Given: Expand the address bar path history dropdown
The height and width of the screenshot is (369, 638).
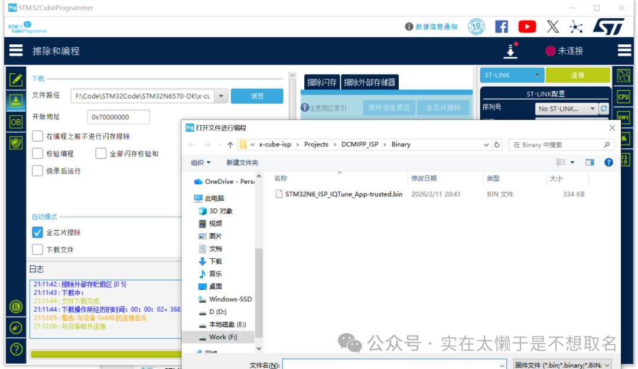Looking at the screenshot, I should pyautogui.click(x=486, y=145).
